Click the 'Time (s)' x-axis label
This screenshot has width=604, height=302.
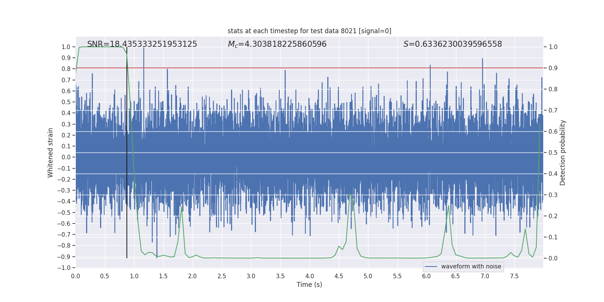pos(309,285)
